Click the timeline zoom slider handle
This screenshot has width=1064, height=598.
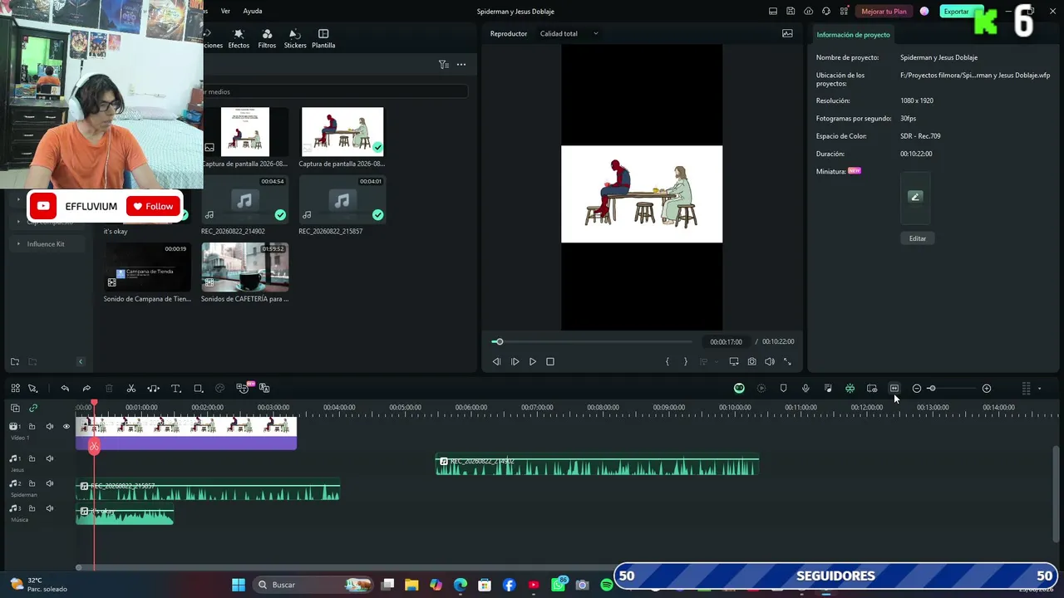click(931, 388)
